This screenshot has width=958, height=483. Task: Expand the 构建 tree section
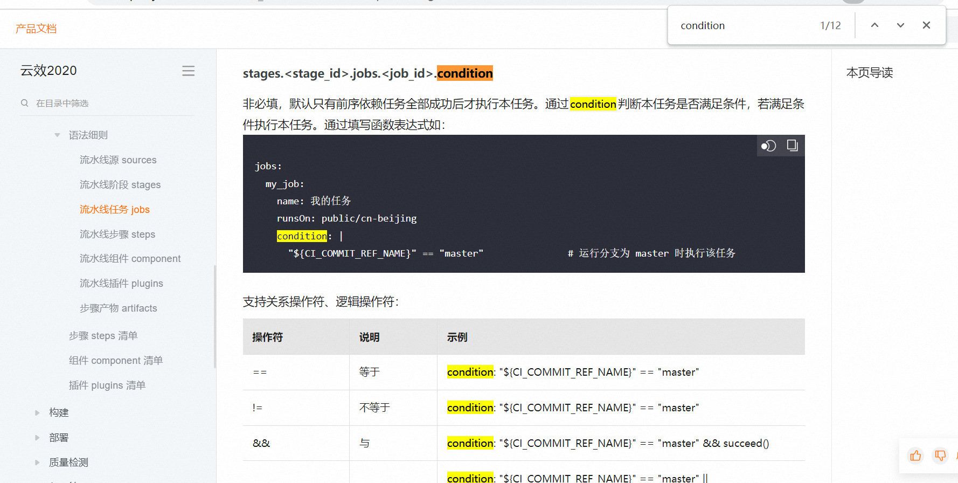pos(37,413)
